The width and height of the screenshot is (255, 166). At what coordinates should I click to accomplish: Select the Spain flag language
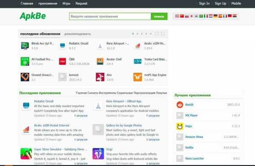click(220, 16)
